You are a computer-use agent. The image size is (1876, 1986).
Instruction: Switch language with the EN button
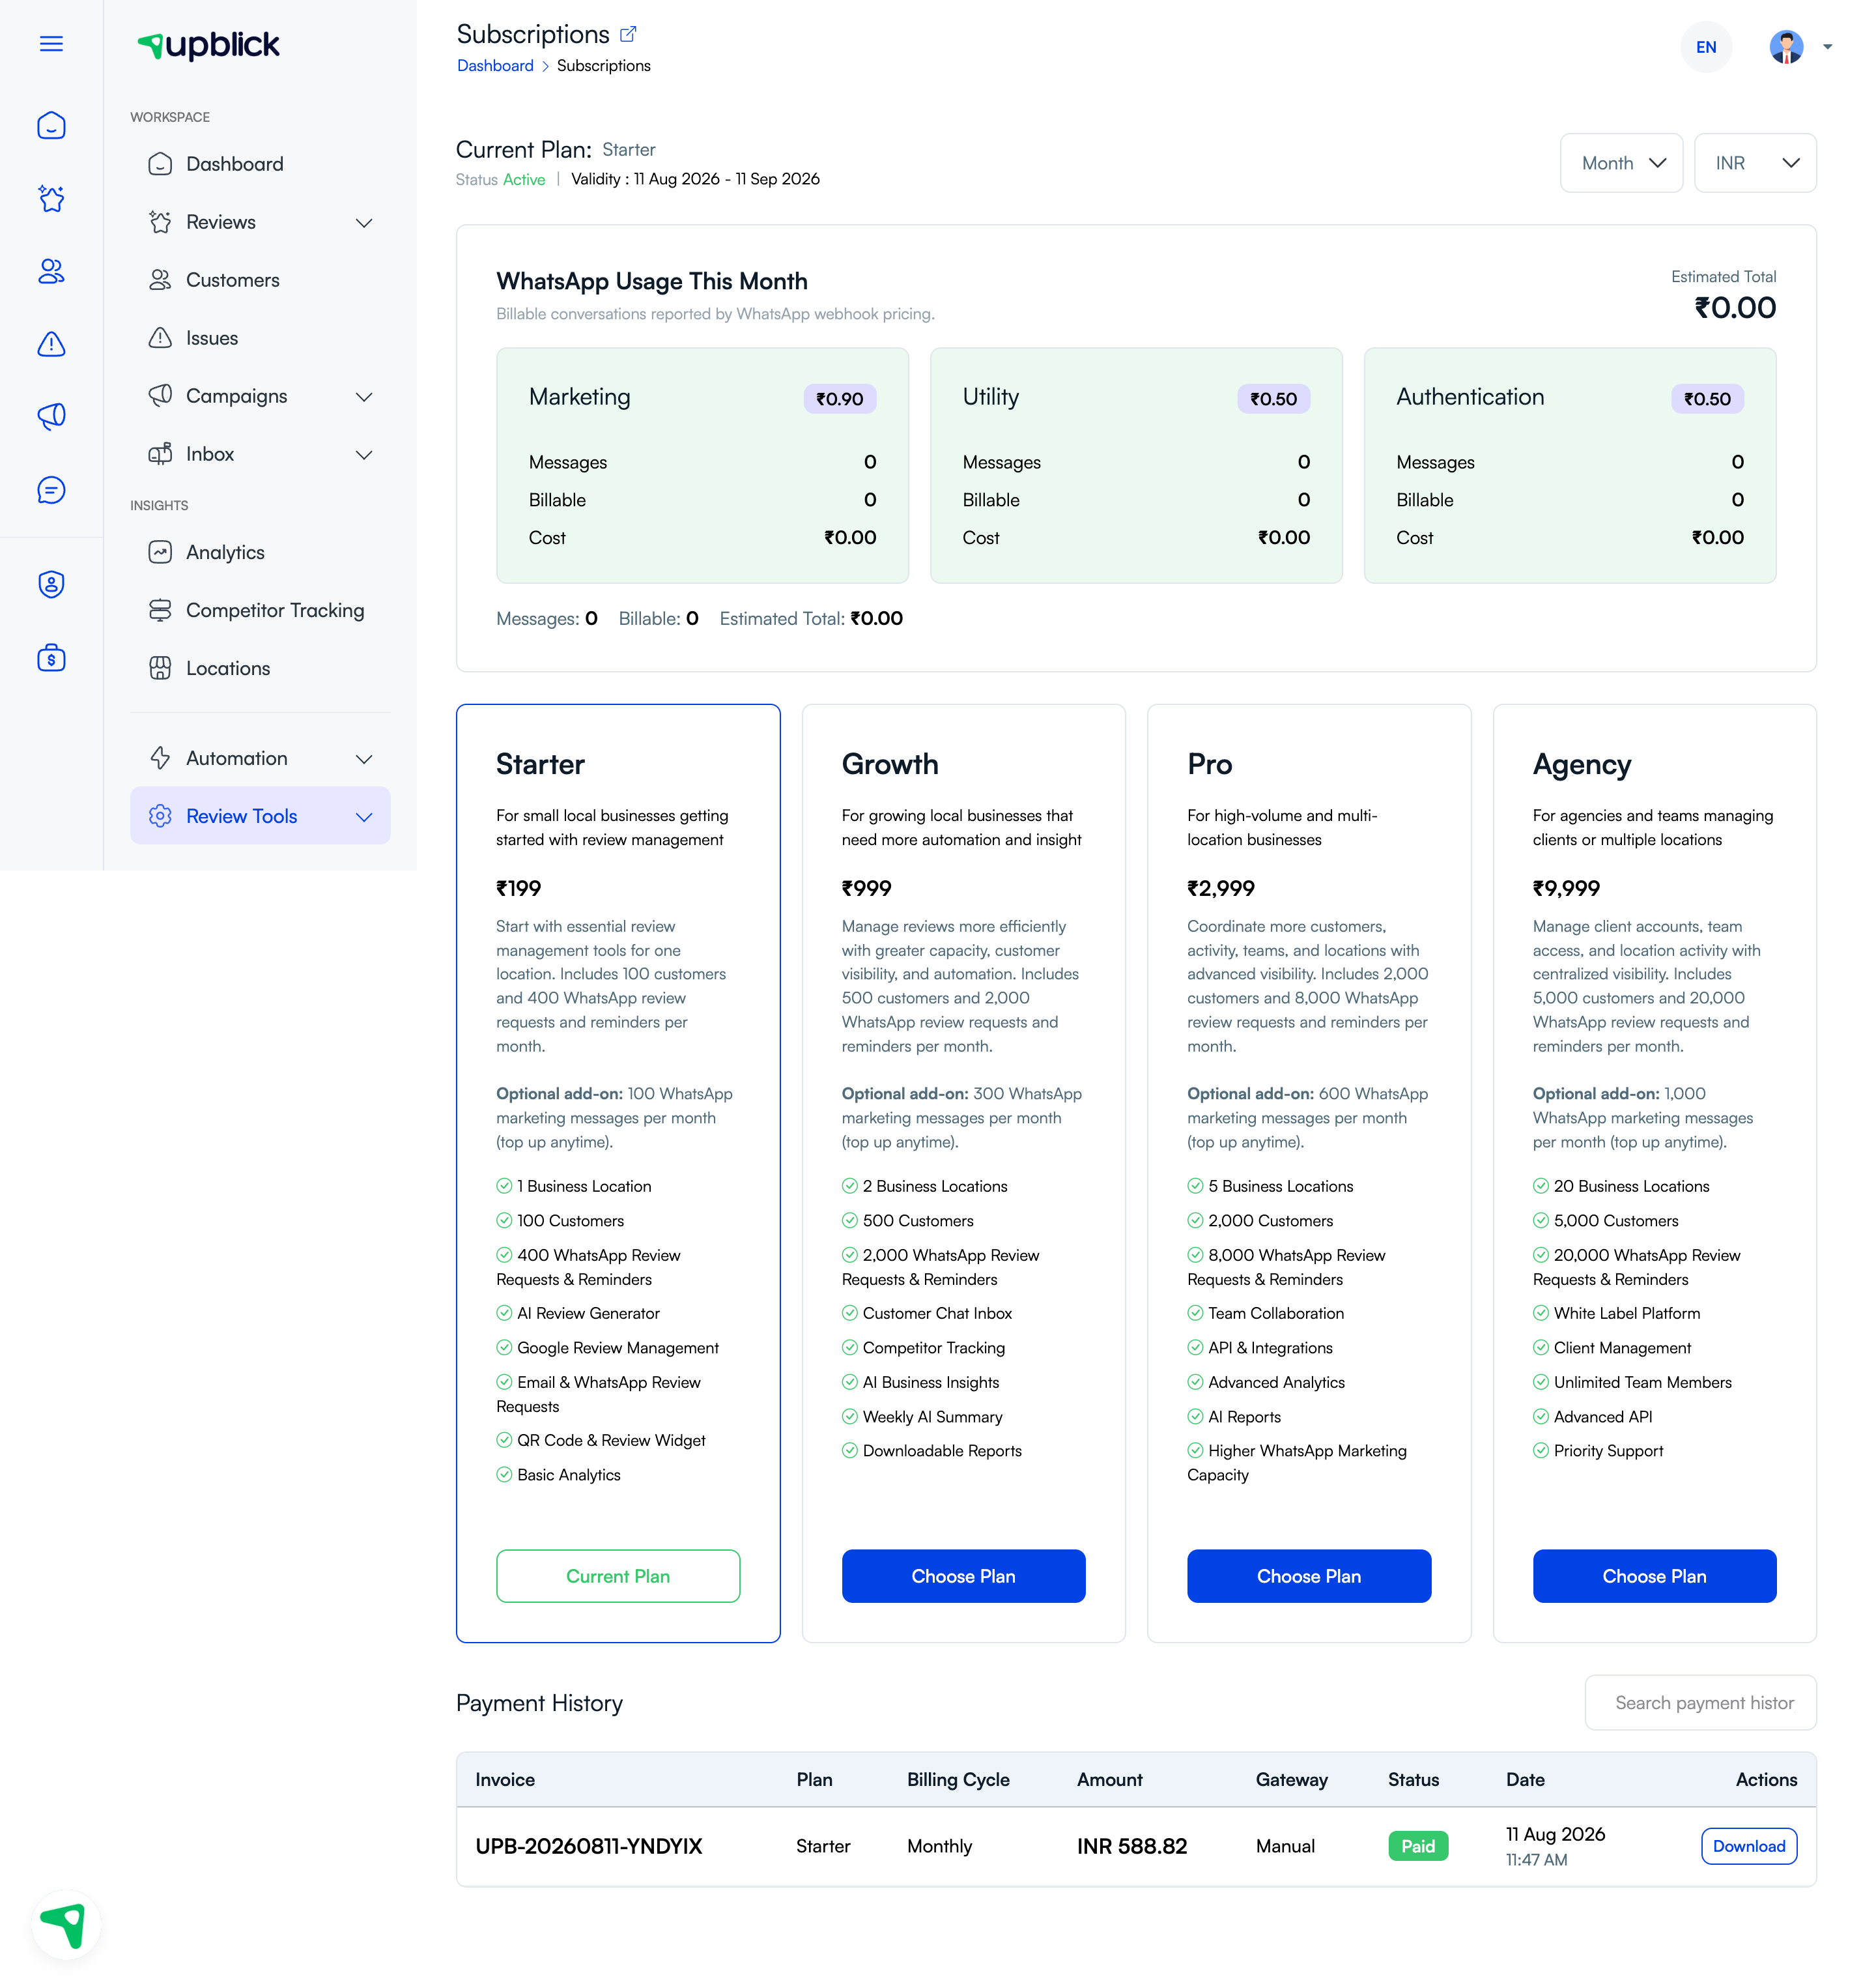[1706, 47]
